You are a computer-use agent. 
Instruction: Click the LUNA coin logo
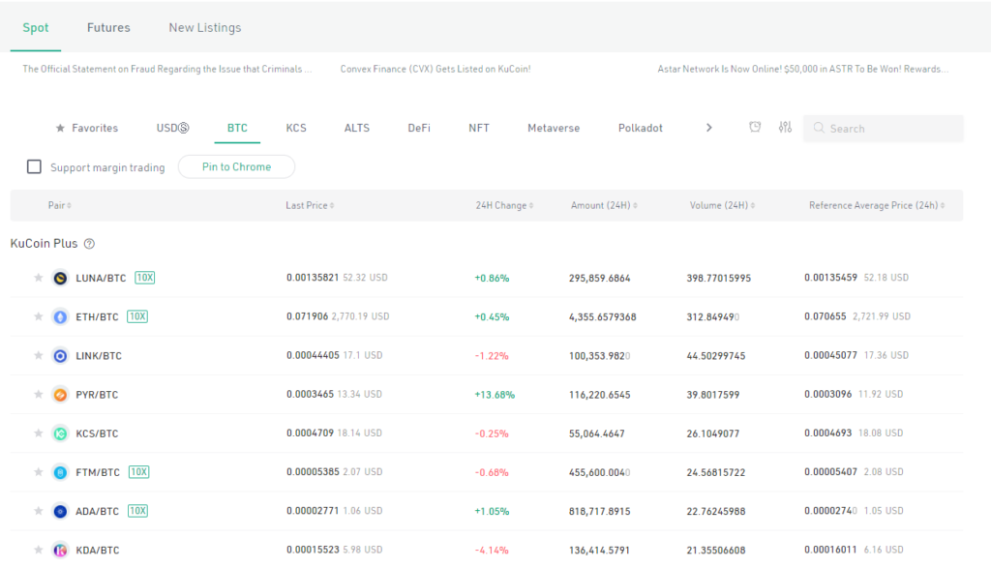(60, 278)
